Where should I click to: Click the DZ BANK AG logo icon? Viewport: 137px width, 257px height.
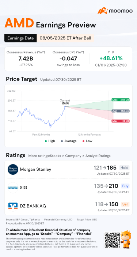coord(13,206)
